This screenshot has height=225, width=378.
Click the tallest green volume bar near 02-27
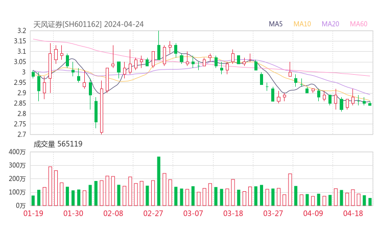[159, 181]
